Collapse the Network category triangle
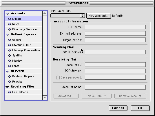Viewport: 155px width, 116px height. (7, 71)
